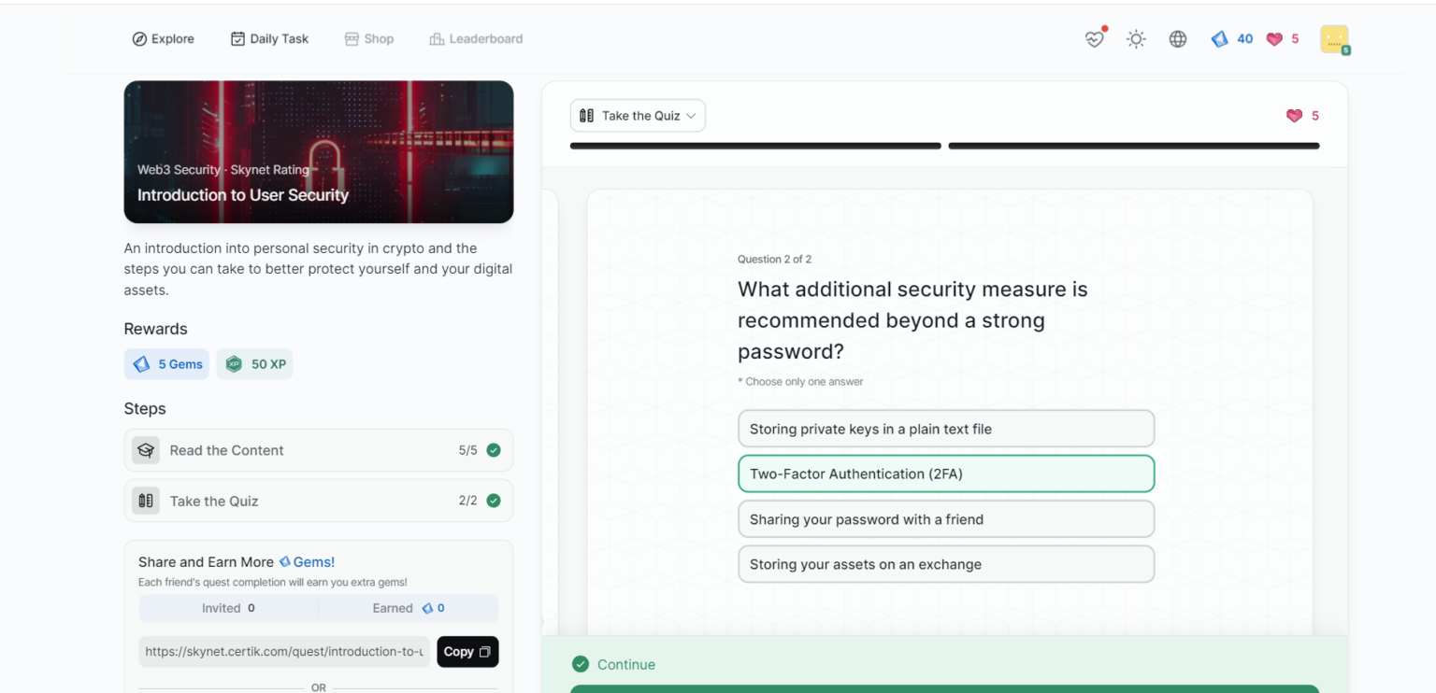Click the 50 XP reward badge

click(x=255, y=364)
